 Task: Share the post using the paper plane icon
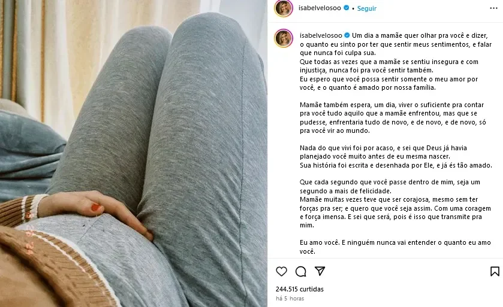click(x=320, y=271)
